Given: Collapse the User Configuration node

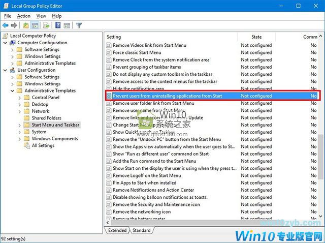Looking at the screenshot, I should point(5,70).
